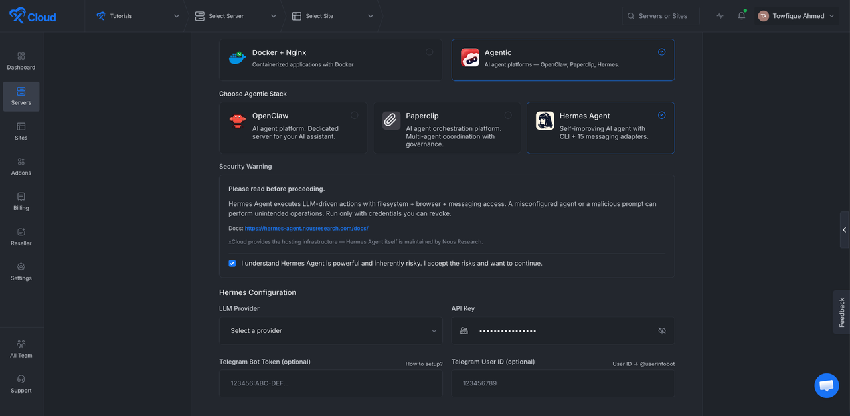This screenshot has height=416, width=850.
Task: Click the API Key password field
Action: coord(563,330)
